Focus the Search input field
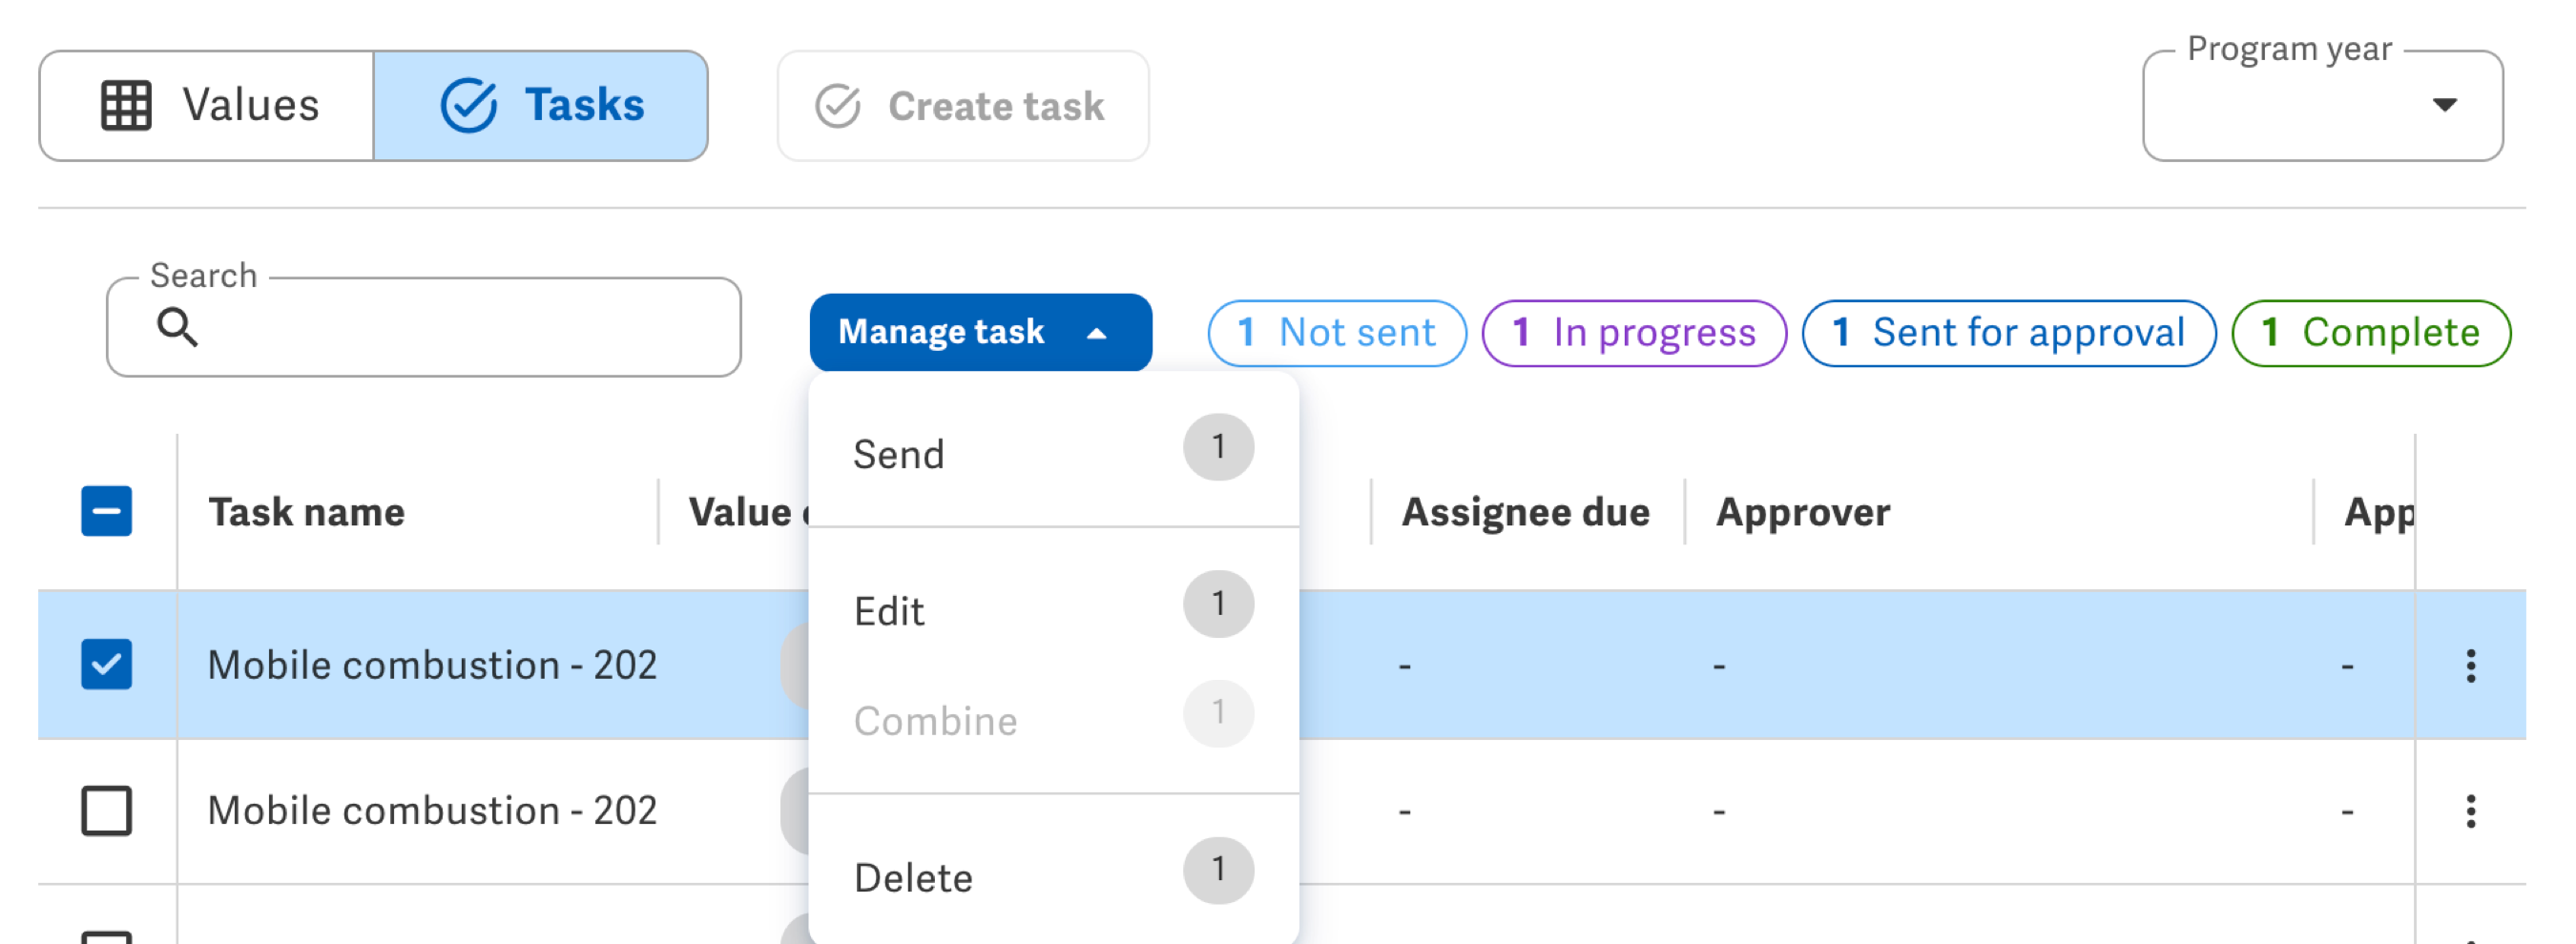The width and height of the screenshot is (2576, 944). click(424, 328)
